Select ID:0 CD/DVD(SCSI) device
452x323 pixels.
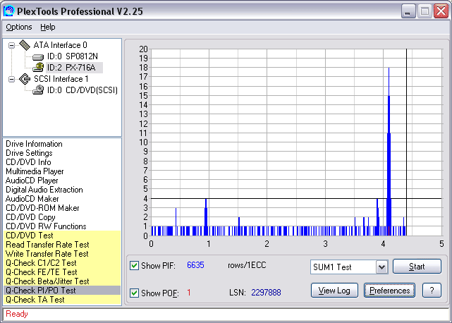pyautogui.click(x=83, y=90)
